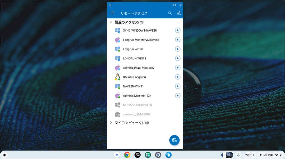This screenshot has height=159, width=285.
Task: Connect to Ubuntu-Longrunn via cursor button
Action: pyautogui.click(x=178, y=77)
